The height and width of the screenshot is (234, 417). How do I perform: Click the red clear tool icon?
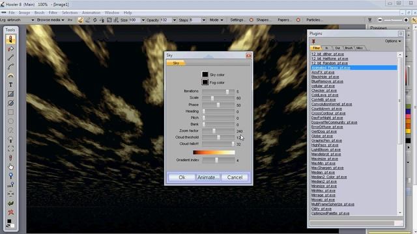click(x=10, y=213)
